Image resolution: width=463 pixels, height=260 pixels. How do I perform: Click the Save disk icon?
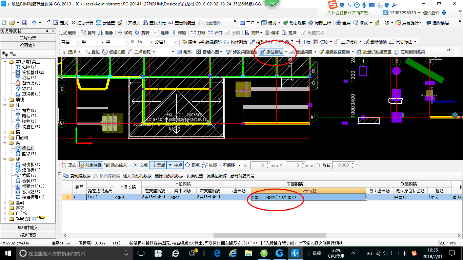(24, 23)
